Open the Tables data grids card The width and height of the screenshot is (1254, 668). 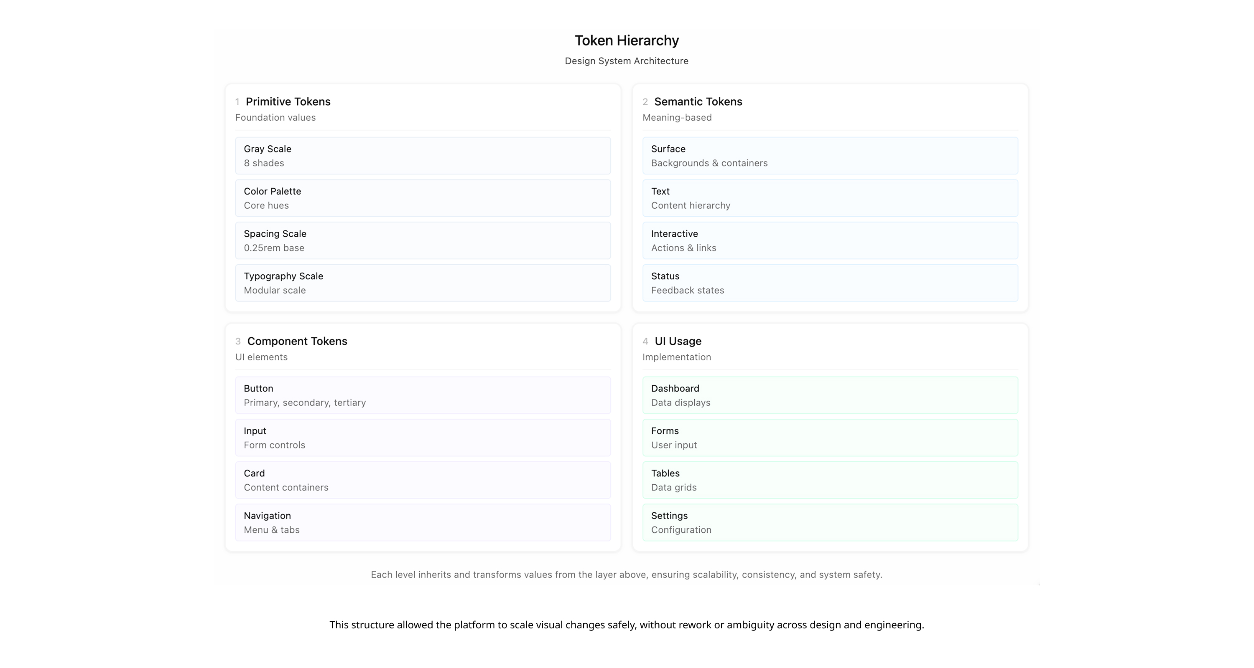[x=830, y=480]
